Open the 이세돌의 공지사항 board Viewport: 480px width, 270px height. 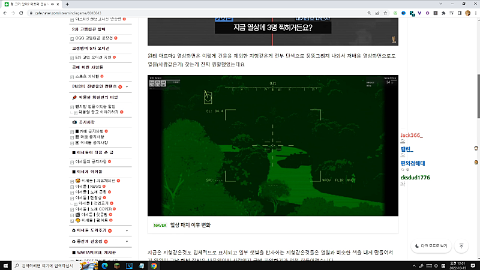point(91,161)
